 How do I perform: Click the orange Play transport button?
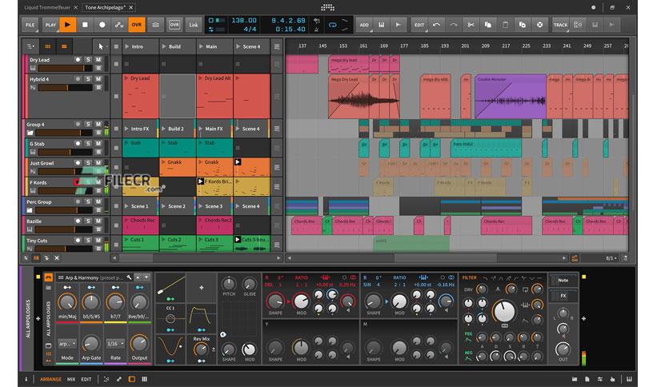(67, 25)
